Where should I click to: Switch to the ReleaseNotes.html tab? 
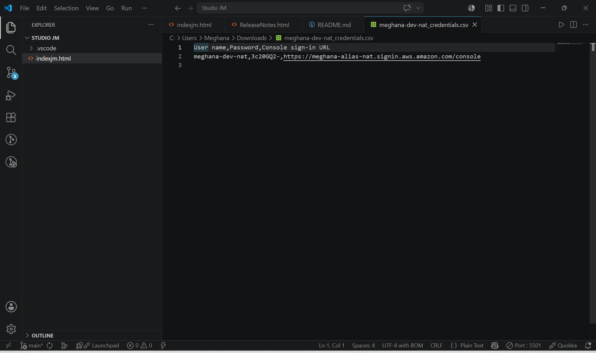pyautogui.click(x=263, y=25)
